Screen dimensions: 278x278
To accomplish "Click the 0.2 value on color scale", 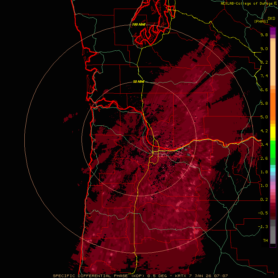I will click(x=264, y=200).
